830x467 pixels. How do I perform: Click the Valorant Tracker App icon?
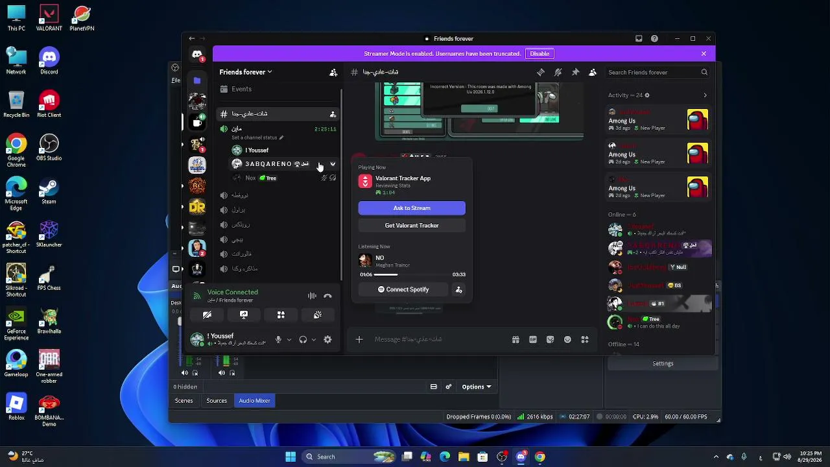[365, 182]
